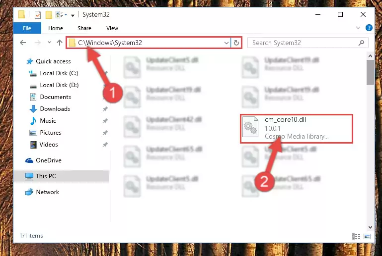Open the File ribbon tab
Image resolution: width=382 pixels, height=256 pixels.
27,28
